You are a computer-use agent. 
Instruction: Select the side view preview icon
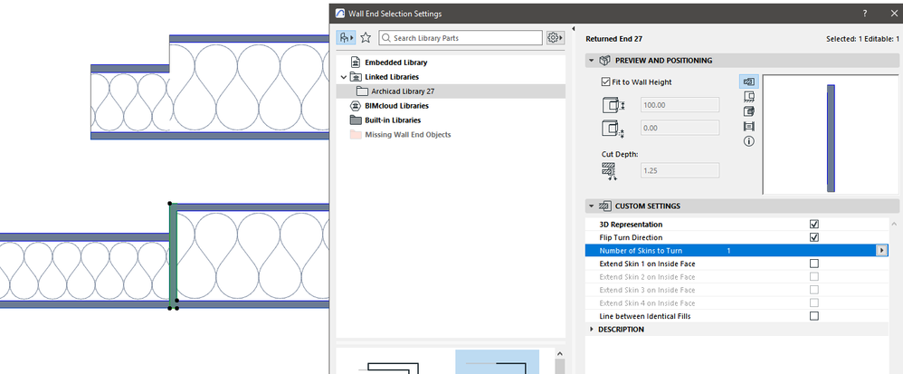pyautogui.click(x=748, y=96)
